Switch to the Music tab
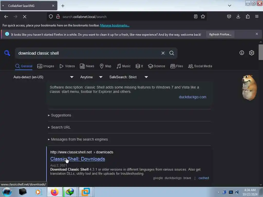Screen dimensions: 263x197 [124, 66]
